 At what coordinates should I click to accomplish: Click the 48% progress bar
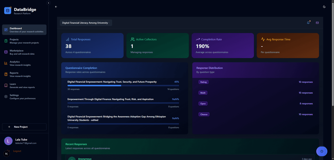point(123,86)
